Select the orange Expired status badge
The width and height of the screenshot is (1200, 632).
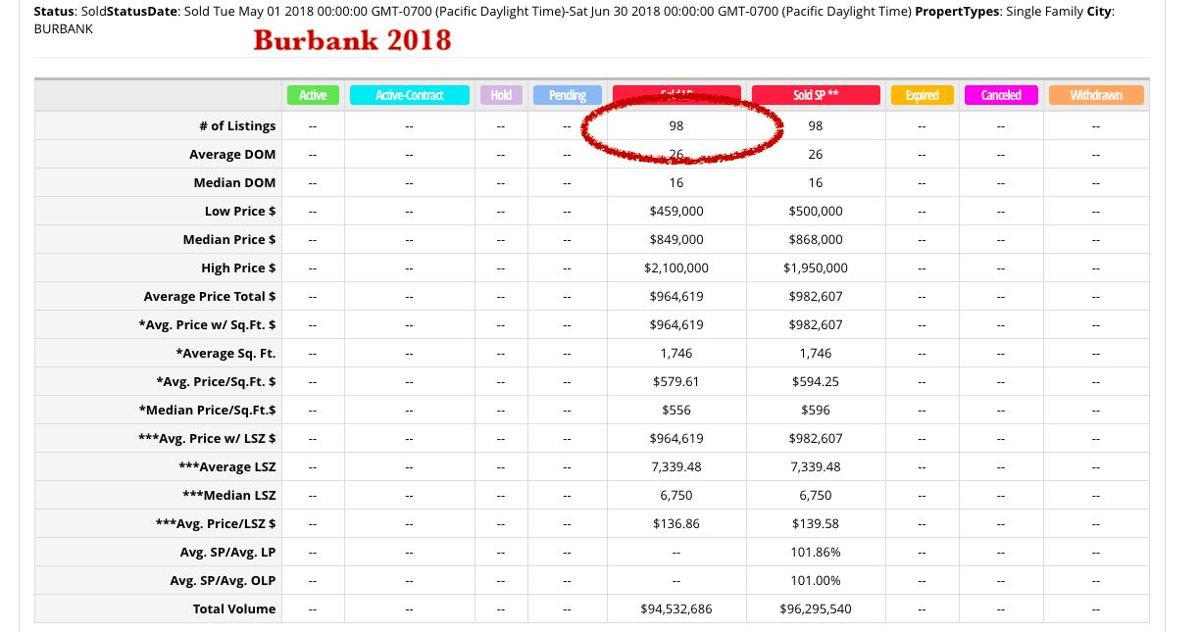922,95
